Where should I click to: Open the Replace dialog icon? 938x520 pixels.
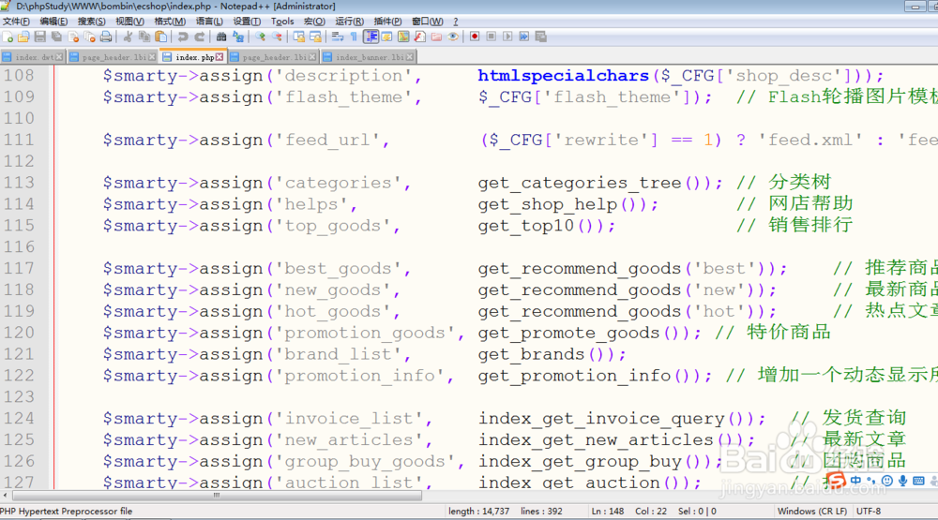pos(238,37)
